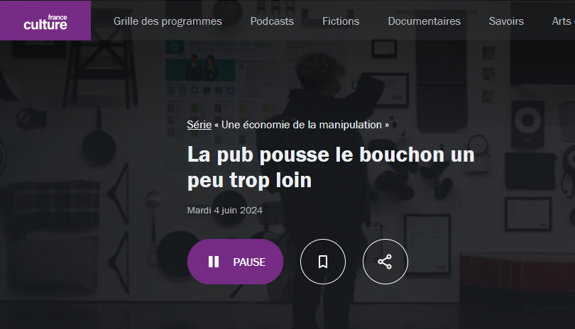
Task: Open the Savoirs section
Action: click(x=506, y=21)
